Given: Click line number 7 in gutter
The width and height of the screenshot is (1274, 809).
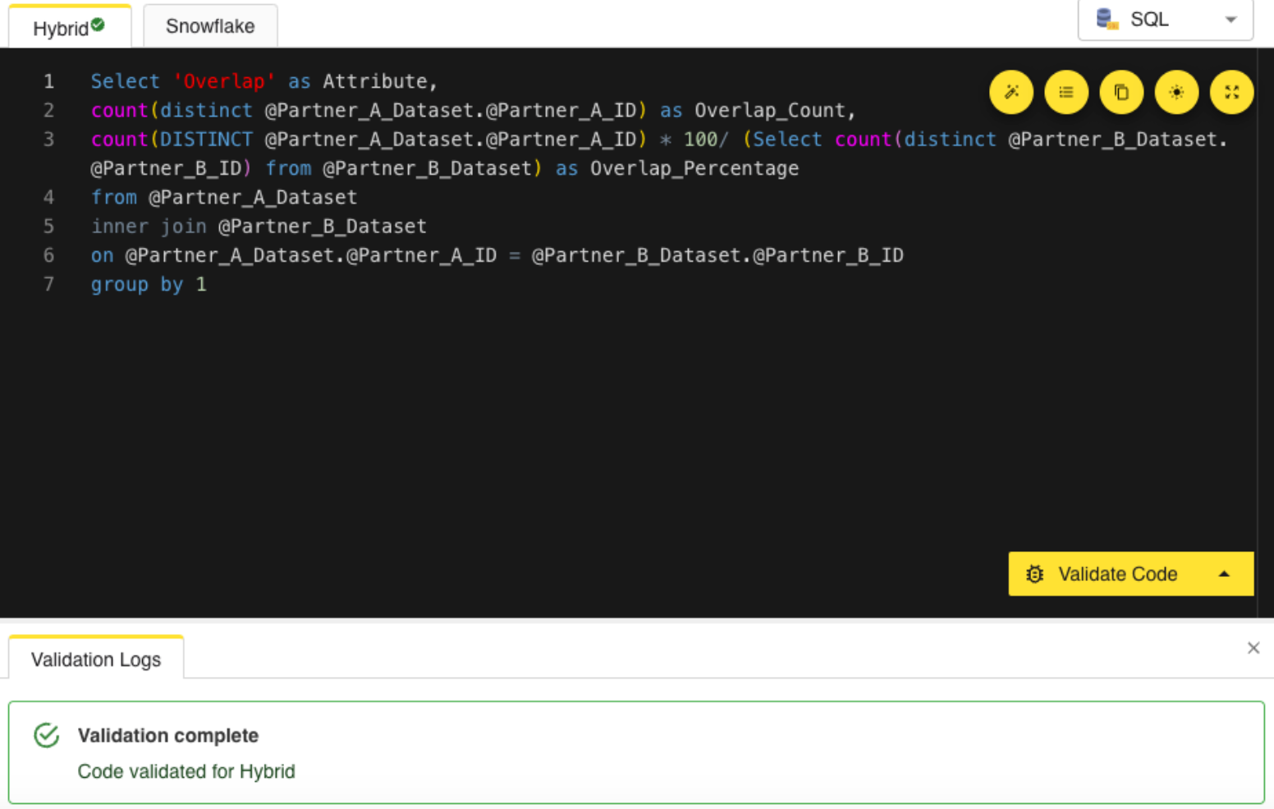Looking at the screenshot, I should (x=49, y=284).
